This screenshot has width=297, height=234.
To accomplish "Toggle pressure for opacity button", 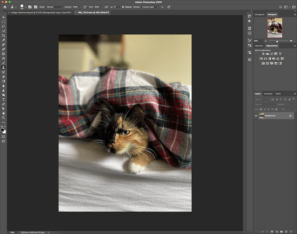I will pos(85,7).
